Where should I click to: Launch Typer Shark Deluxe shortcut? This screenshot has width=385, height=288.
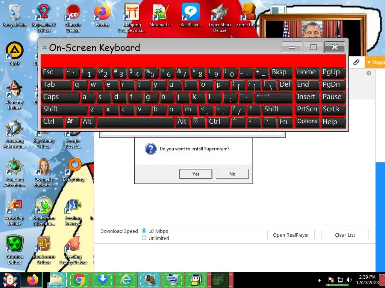point(220,18)
